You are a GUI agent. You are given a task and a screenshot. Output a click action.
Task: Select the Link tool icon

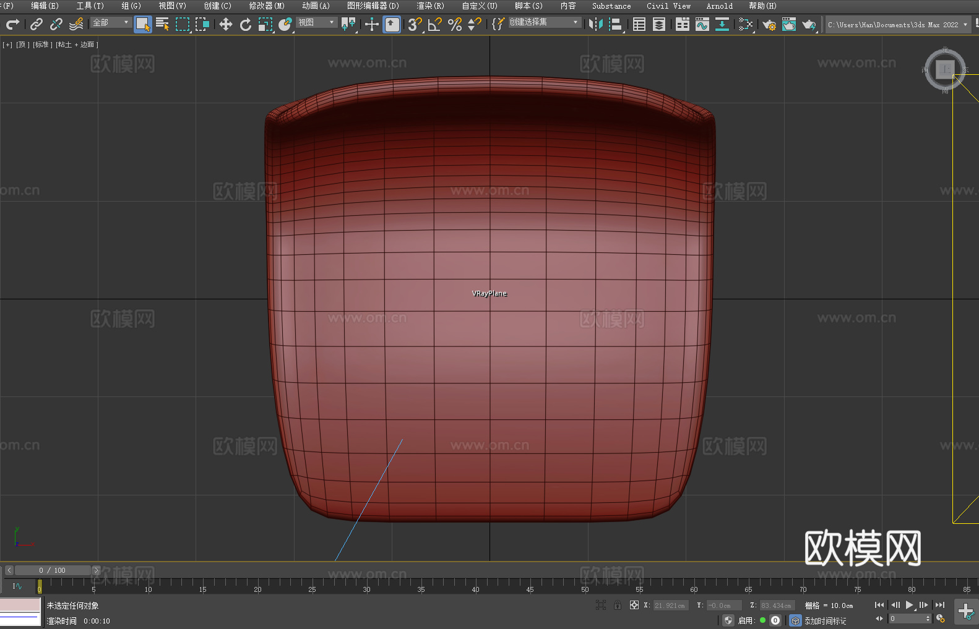point(37,24)
